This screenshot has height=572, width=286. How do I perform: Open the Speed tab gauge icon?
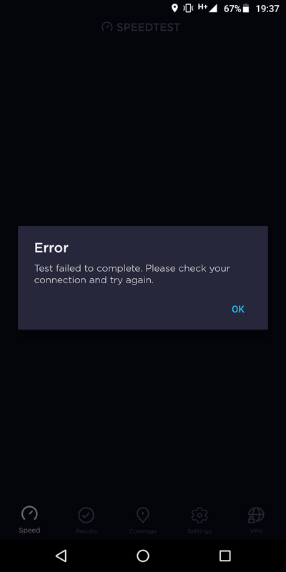pyautogui.click(x=29, y=513)
